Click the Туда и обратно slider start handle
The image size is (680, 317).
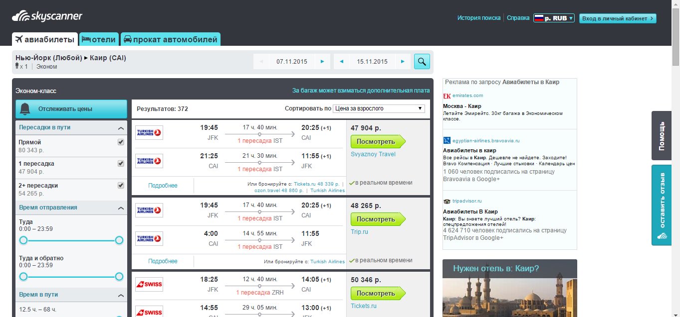point(23,277)
